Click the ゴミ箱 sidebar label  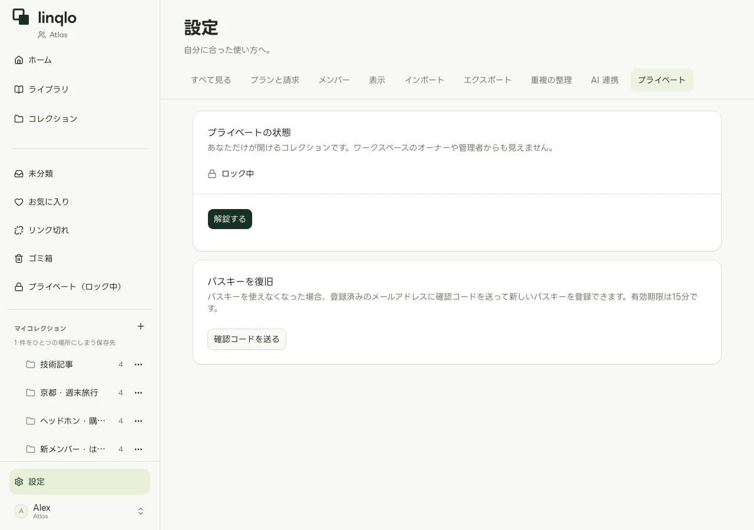tap(41, 259)
